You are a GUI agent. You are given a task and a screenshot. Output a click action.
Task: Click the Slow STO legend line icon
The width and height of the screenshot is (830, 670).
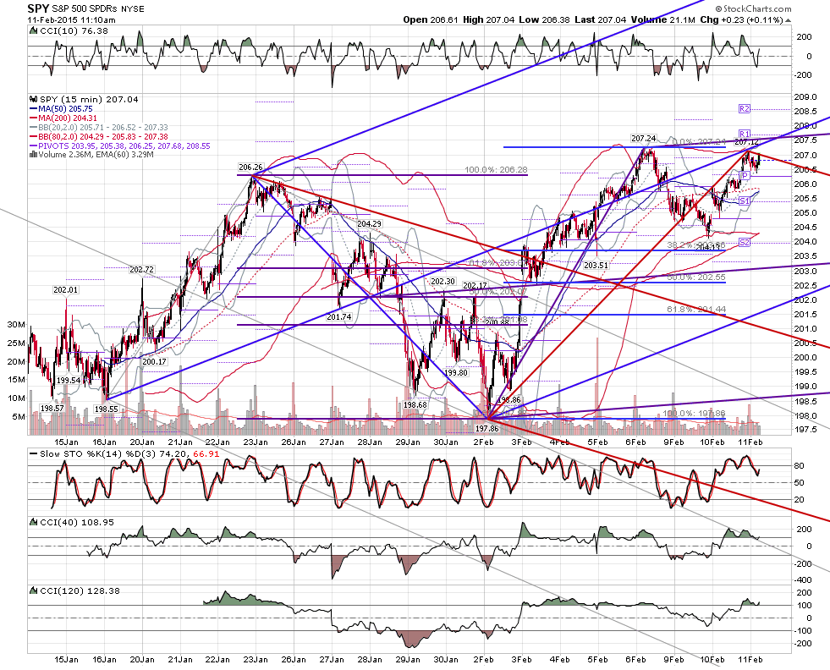(33, 454)
